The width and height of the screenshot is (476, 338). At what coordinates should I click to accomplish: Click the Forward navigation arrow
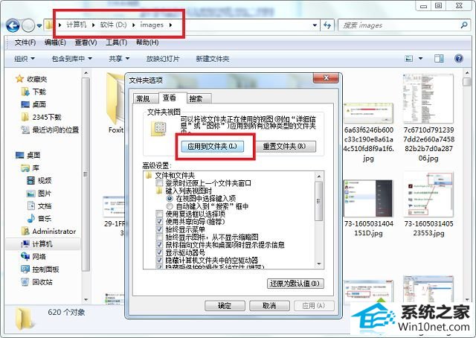tap(28, 25)
